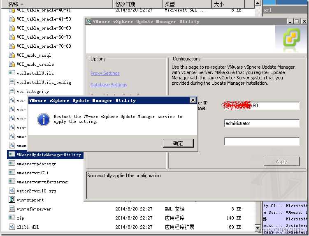
Task: Click the vCenter Server IP input field ending in 80
Action: coord(262,106)
